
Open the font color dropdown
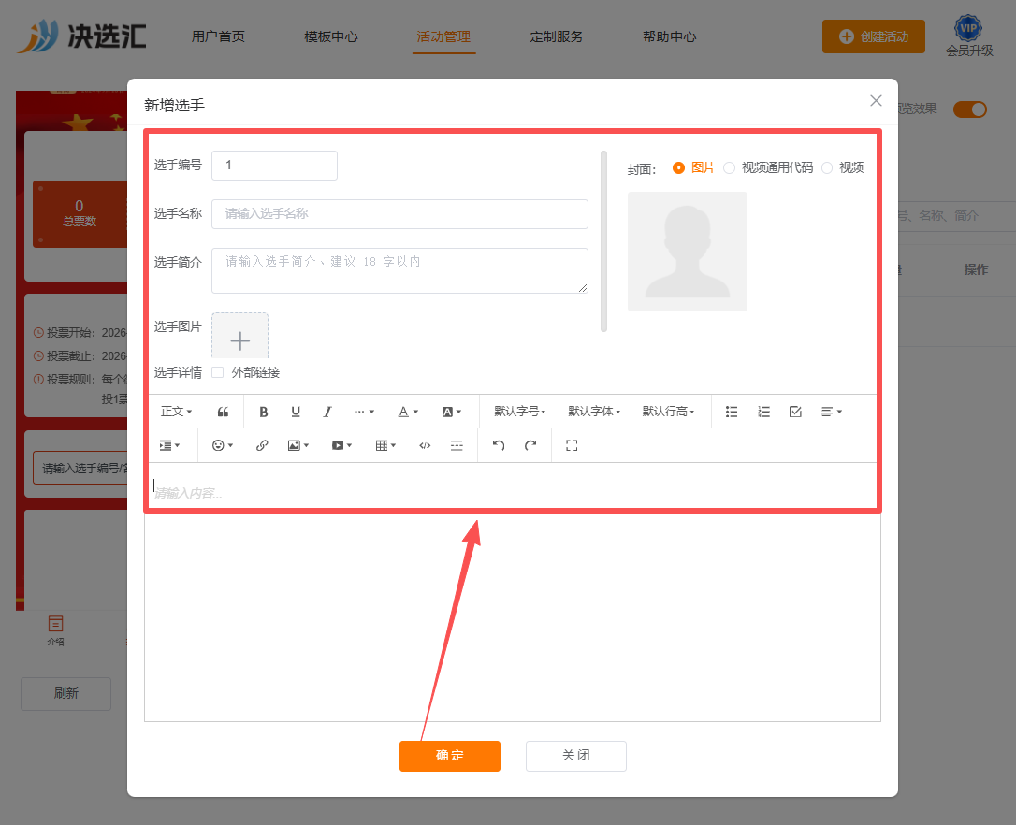tap(408, 412)
